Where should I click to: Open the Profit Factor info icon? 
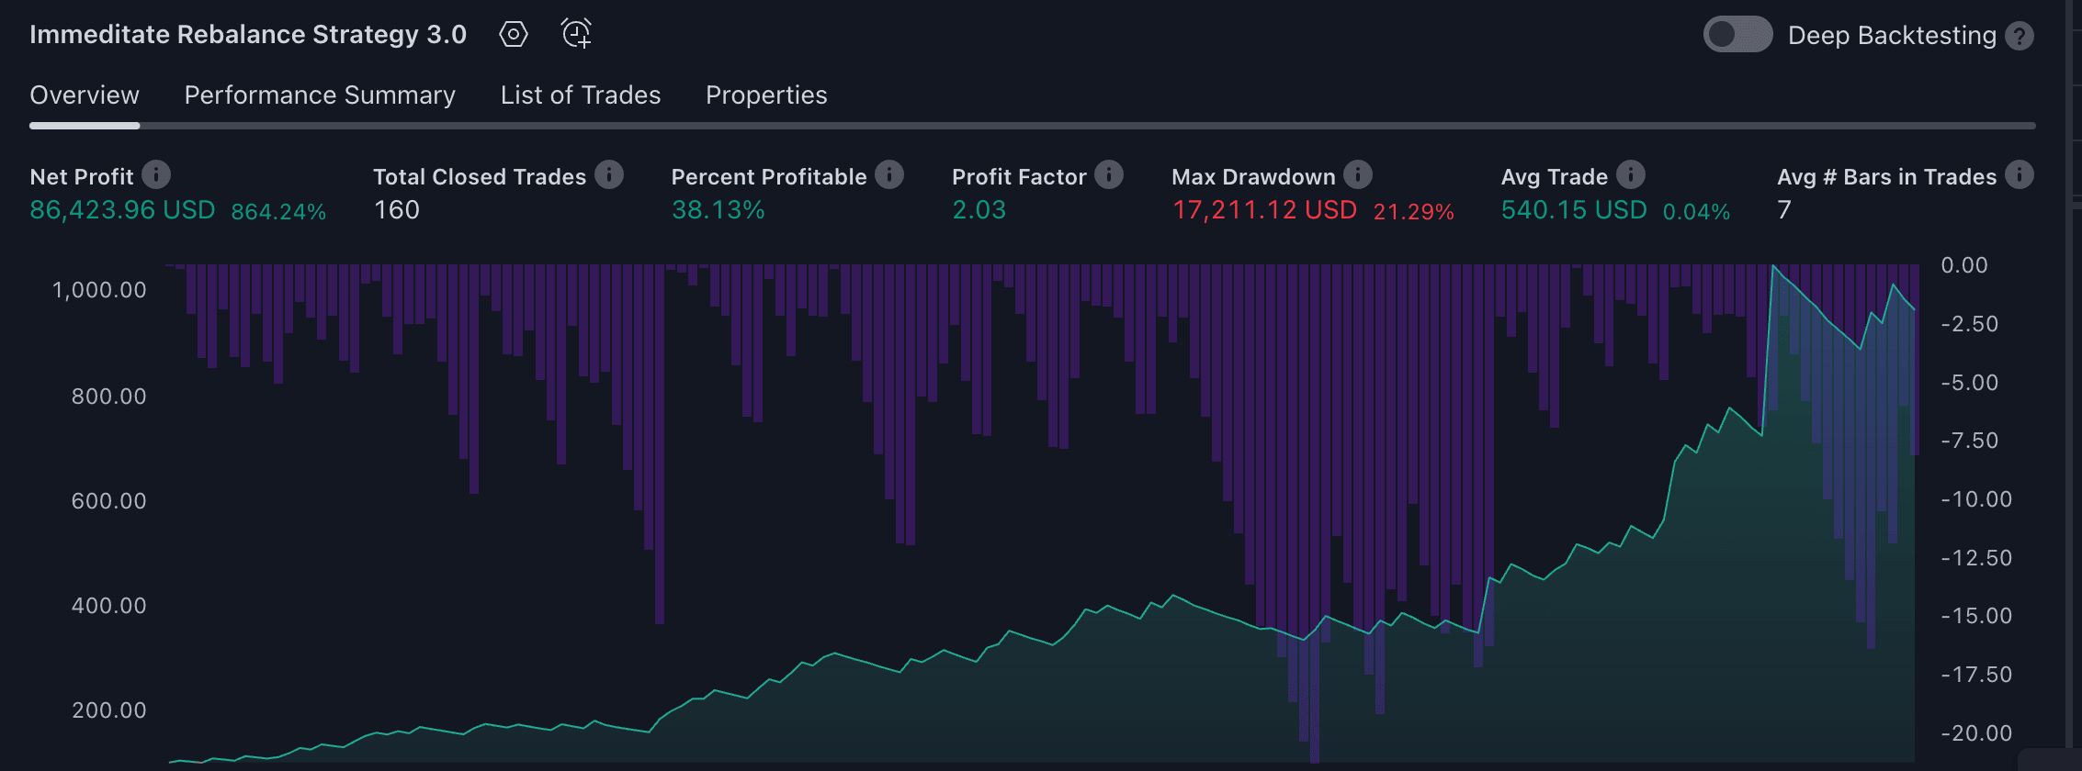1109,174
